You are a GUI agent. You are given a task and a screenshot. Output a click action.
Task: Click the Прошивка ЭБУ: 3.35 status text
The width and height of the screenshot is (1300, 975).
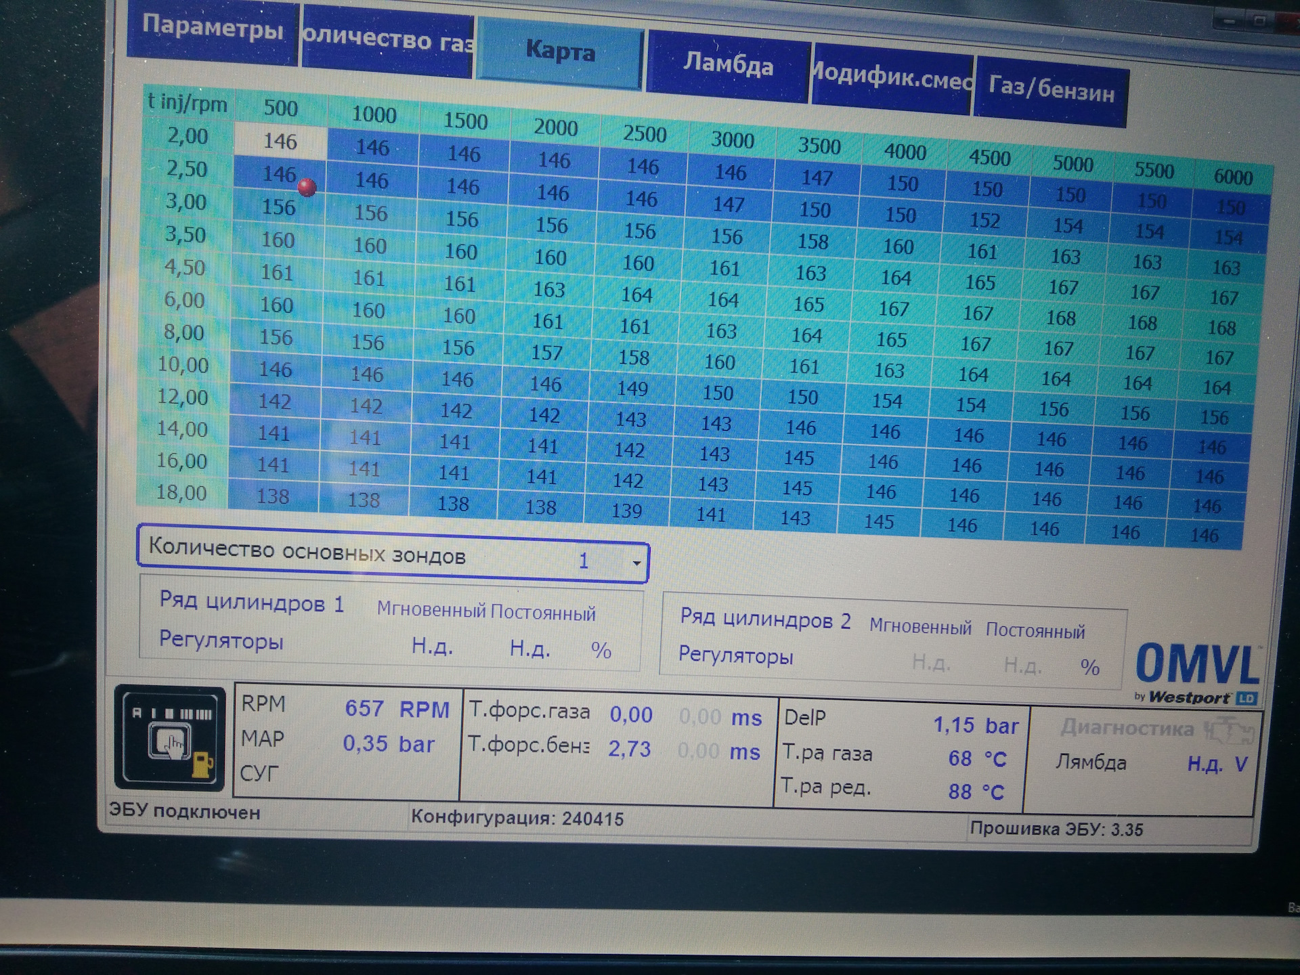(x=1056, y=829)
